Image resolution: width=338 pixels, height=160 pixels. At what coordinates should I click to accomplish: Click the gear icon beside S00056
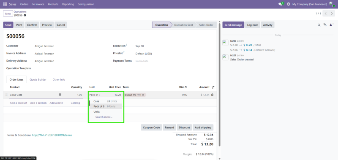pyautogui.click(x=25, y=15)
